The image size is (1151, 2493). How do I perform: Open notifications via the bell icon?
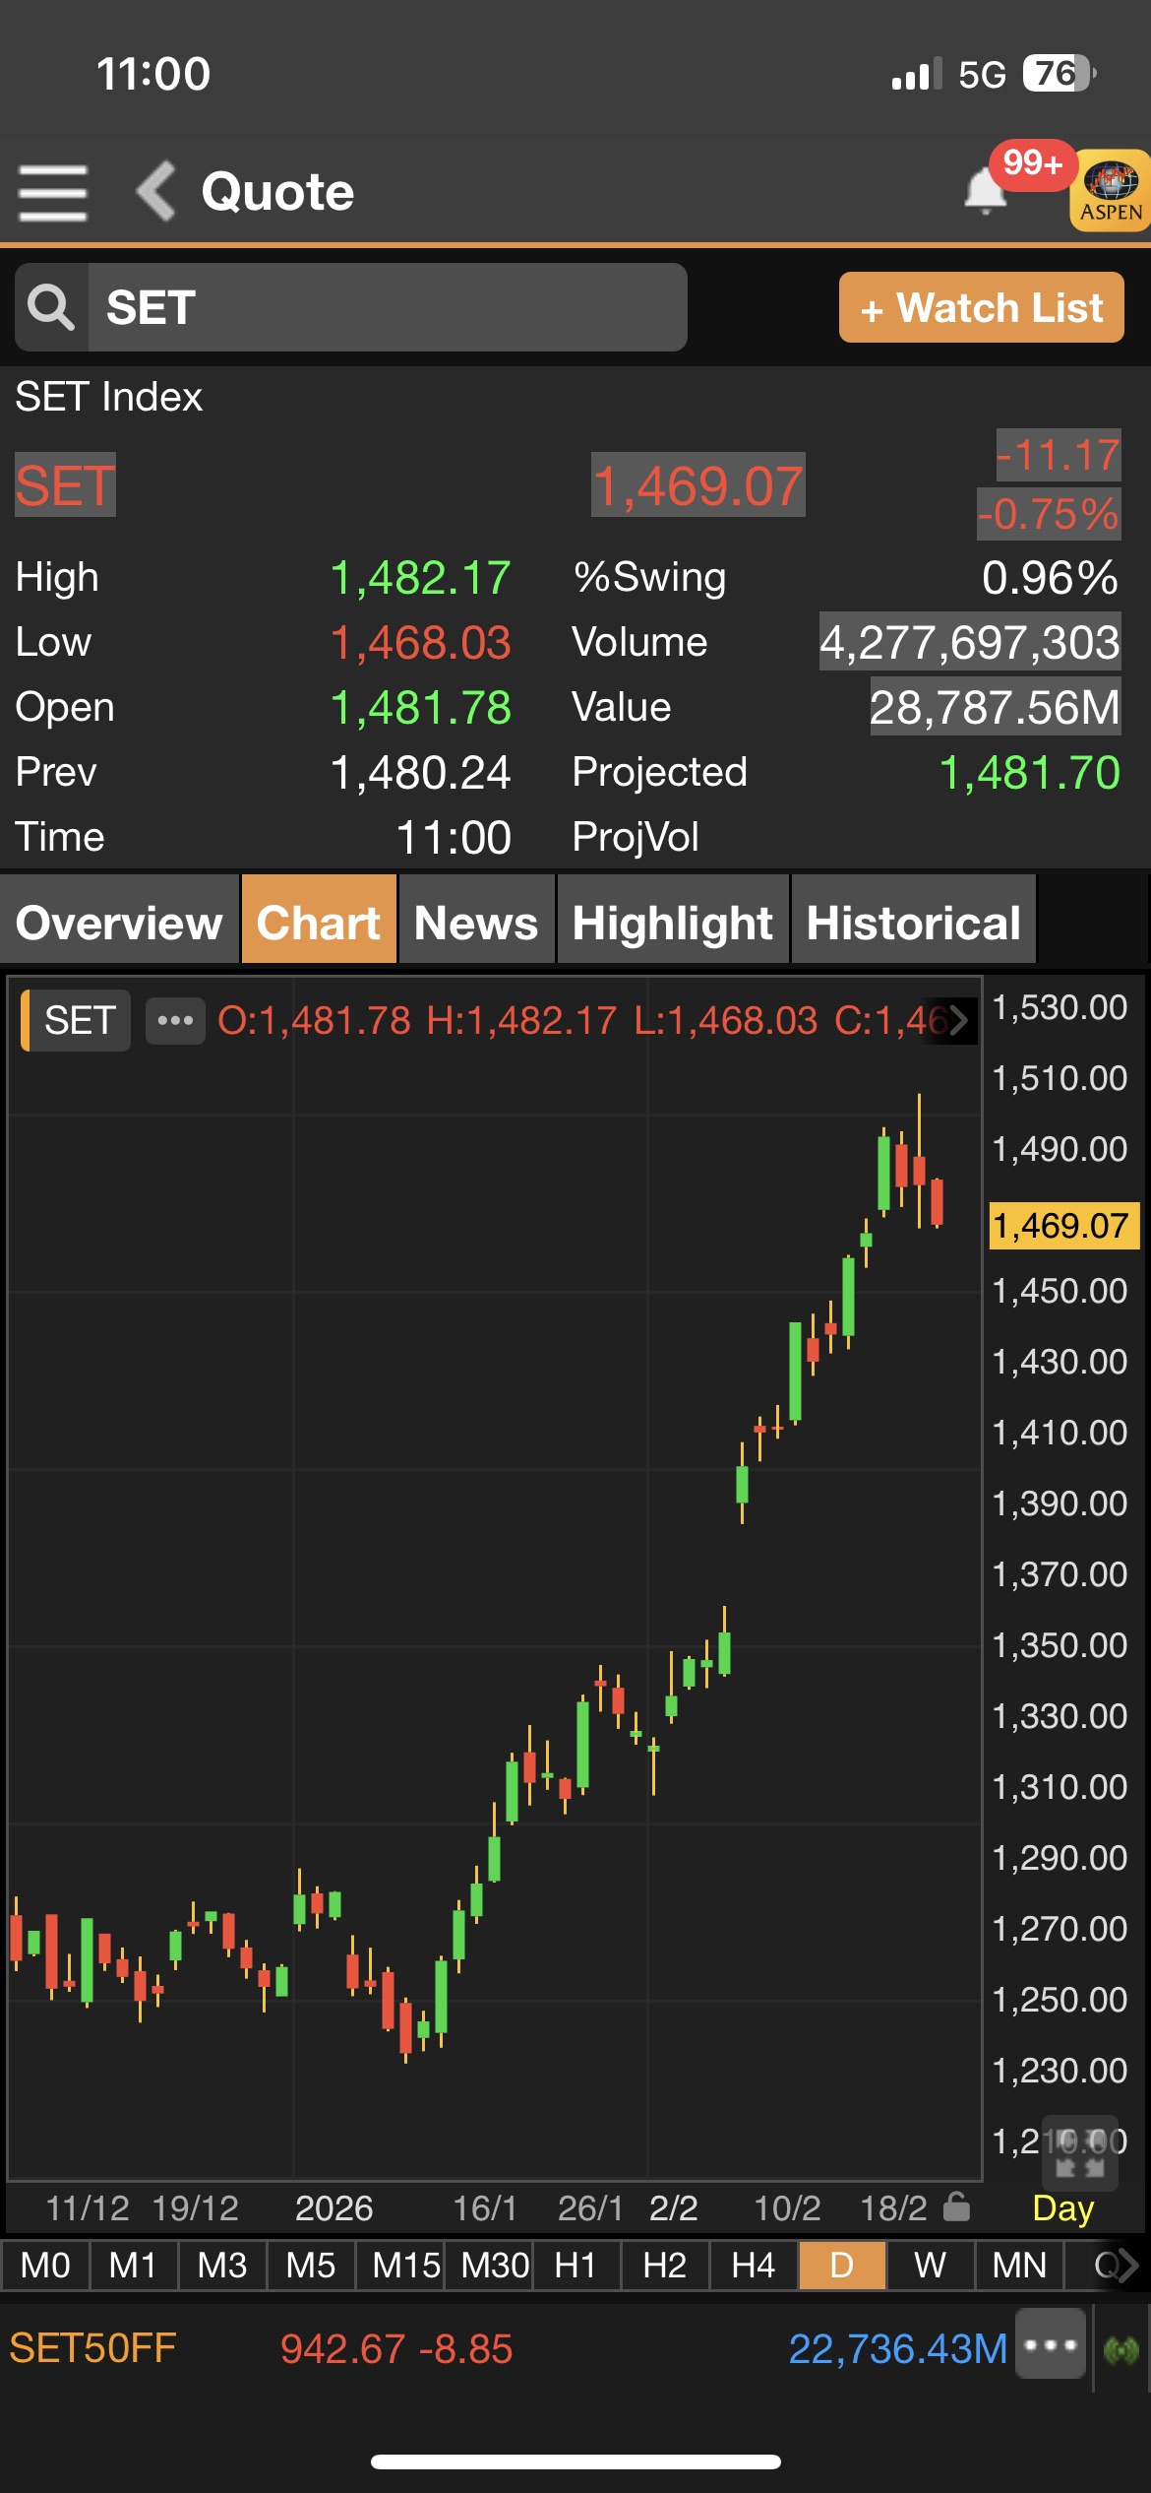(985, 190)
